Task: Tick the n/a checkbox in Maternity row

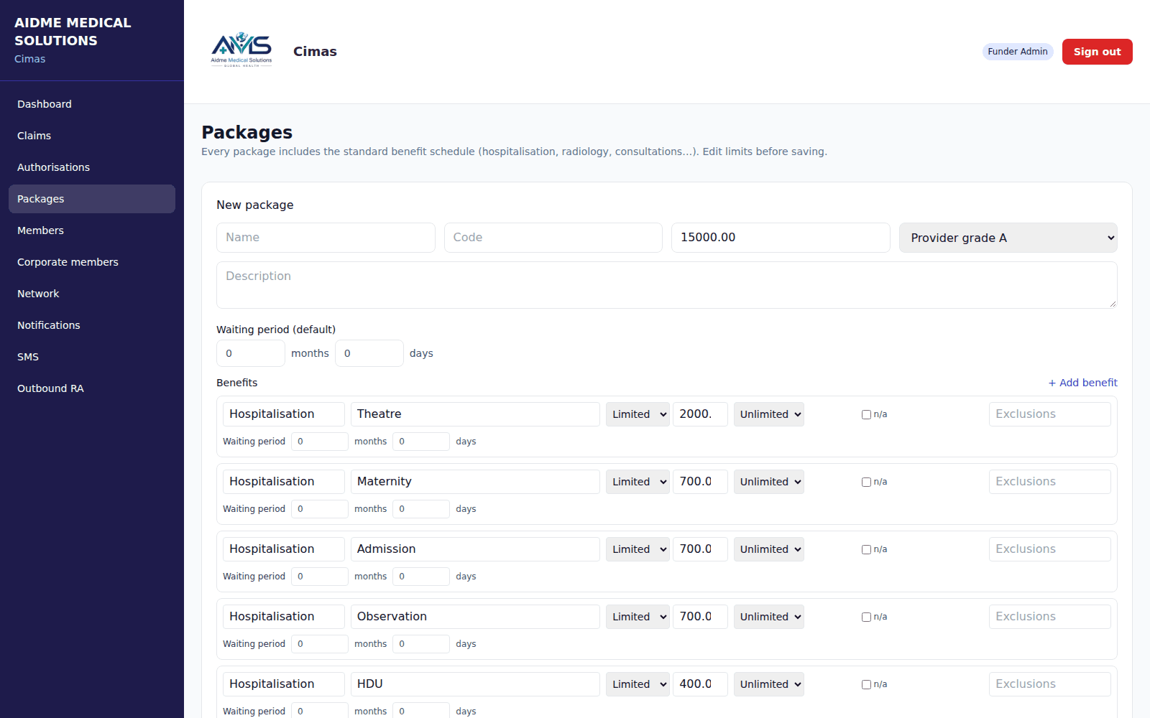Action: [866, 482]
